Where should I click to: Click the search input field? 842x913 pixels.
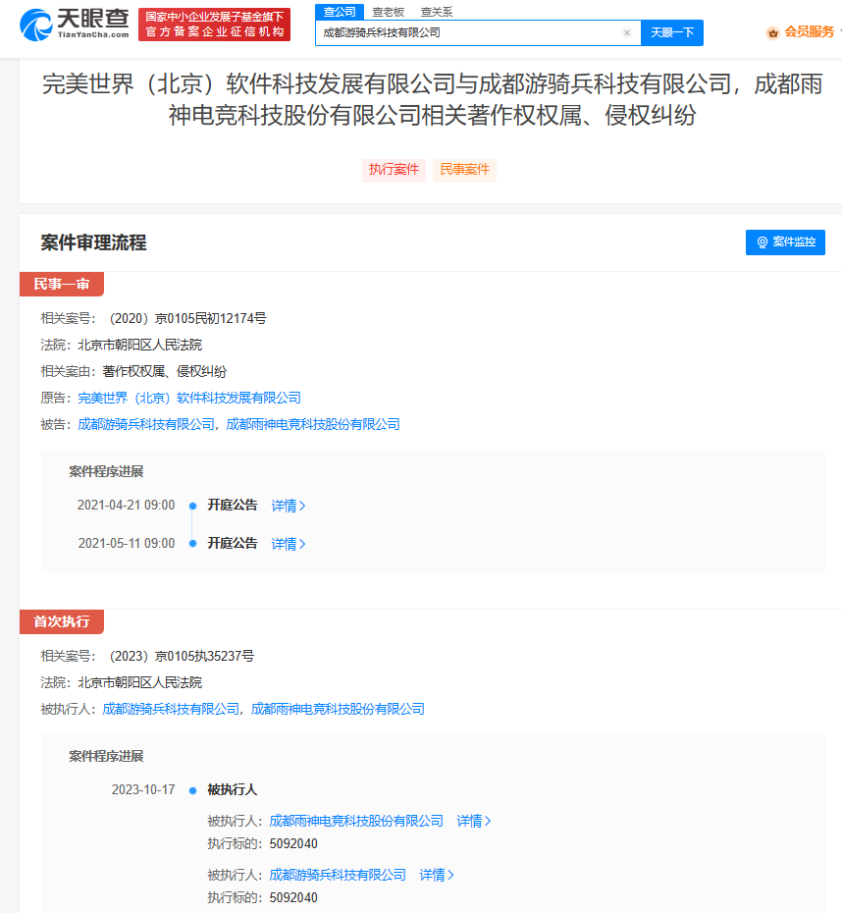point(471,32)
